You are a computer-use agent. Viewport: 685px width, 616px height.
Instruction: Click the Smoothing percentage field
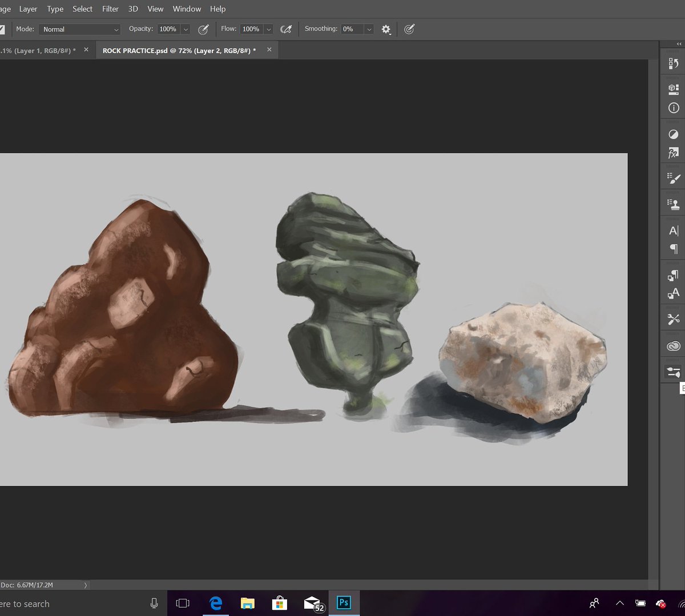351,30
